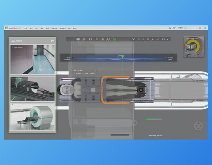Toggle the green circular record indicator
The height and width of the screenshot is (165, 212).
click(x=115, y=39)
